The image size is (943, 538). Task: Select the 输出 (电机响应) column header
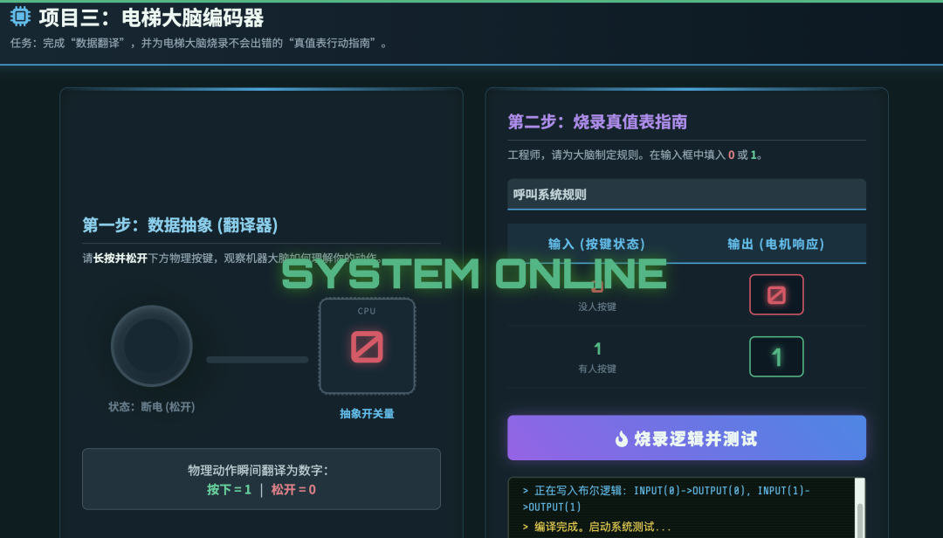pos(775,244)
